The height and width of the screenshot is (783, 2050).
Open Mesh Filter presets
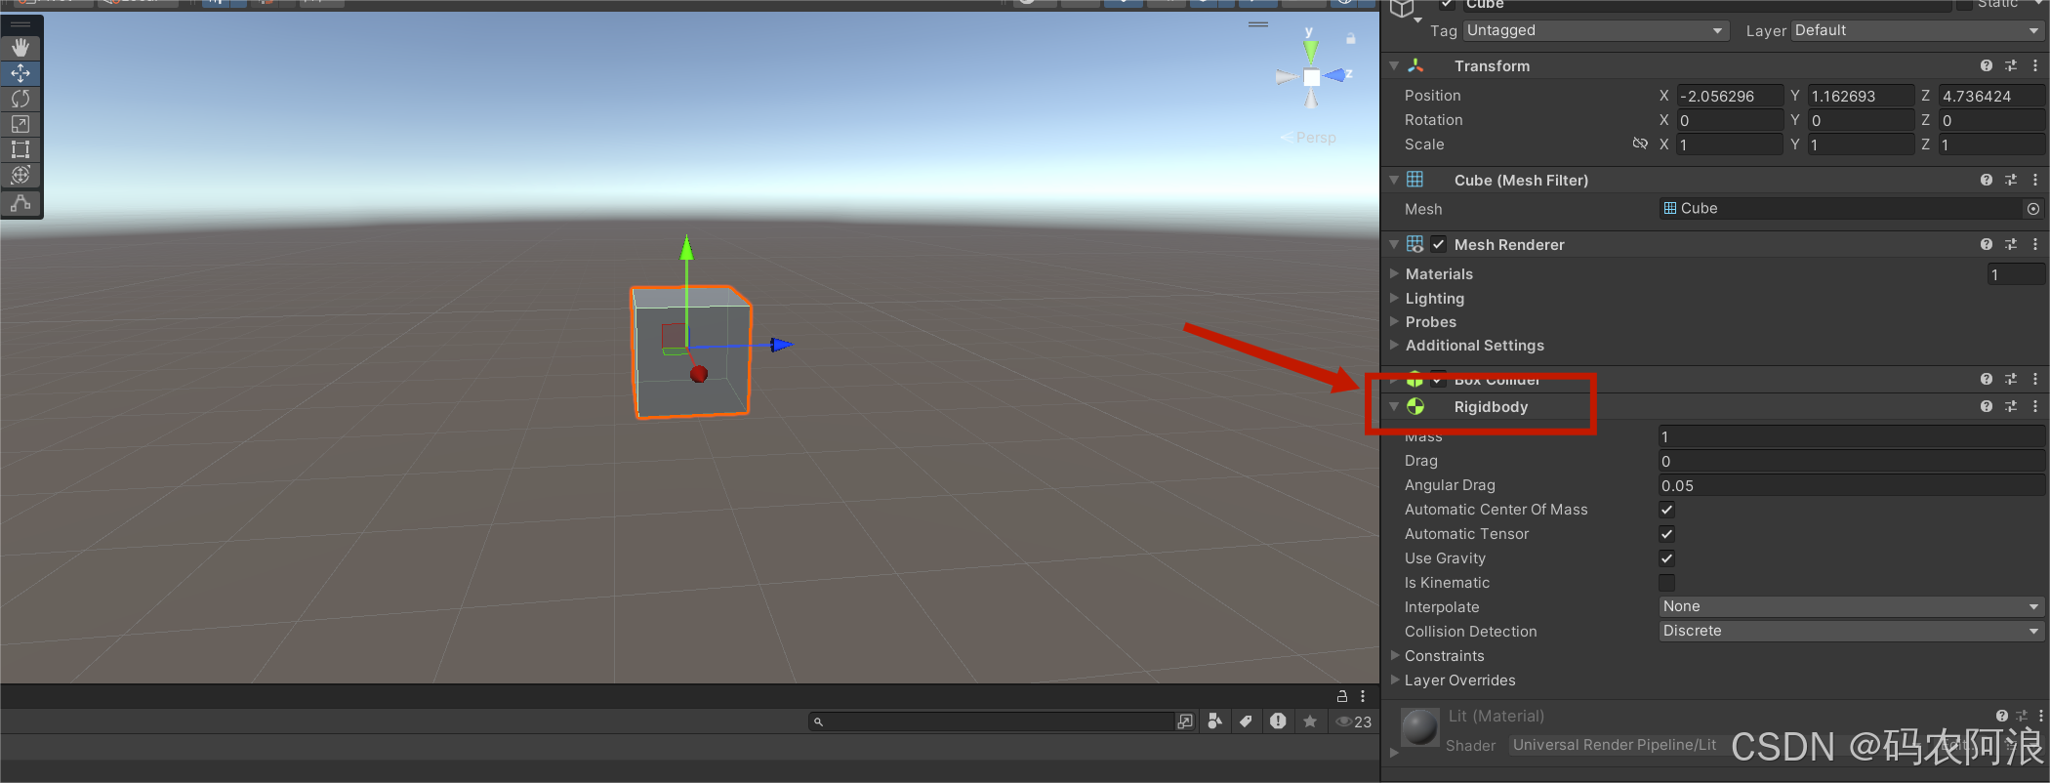click(2011, 180)
